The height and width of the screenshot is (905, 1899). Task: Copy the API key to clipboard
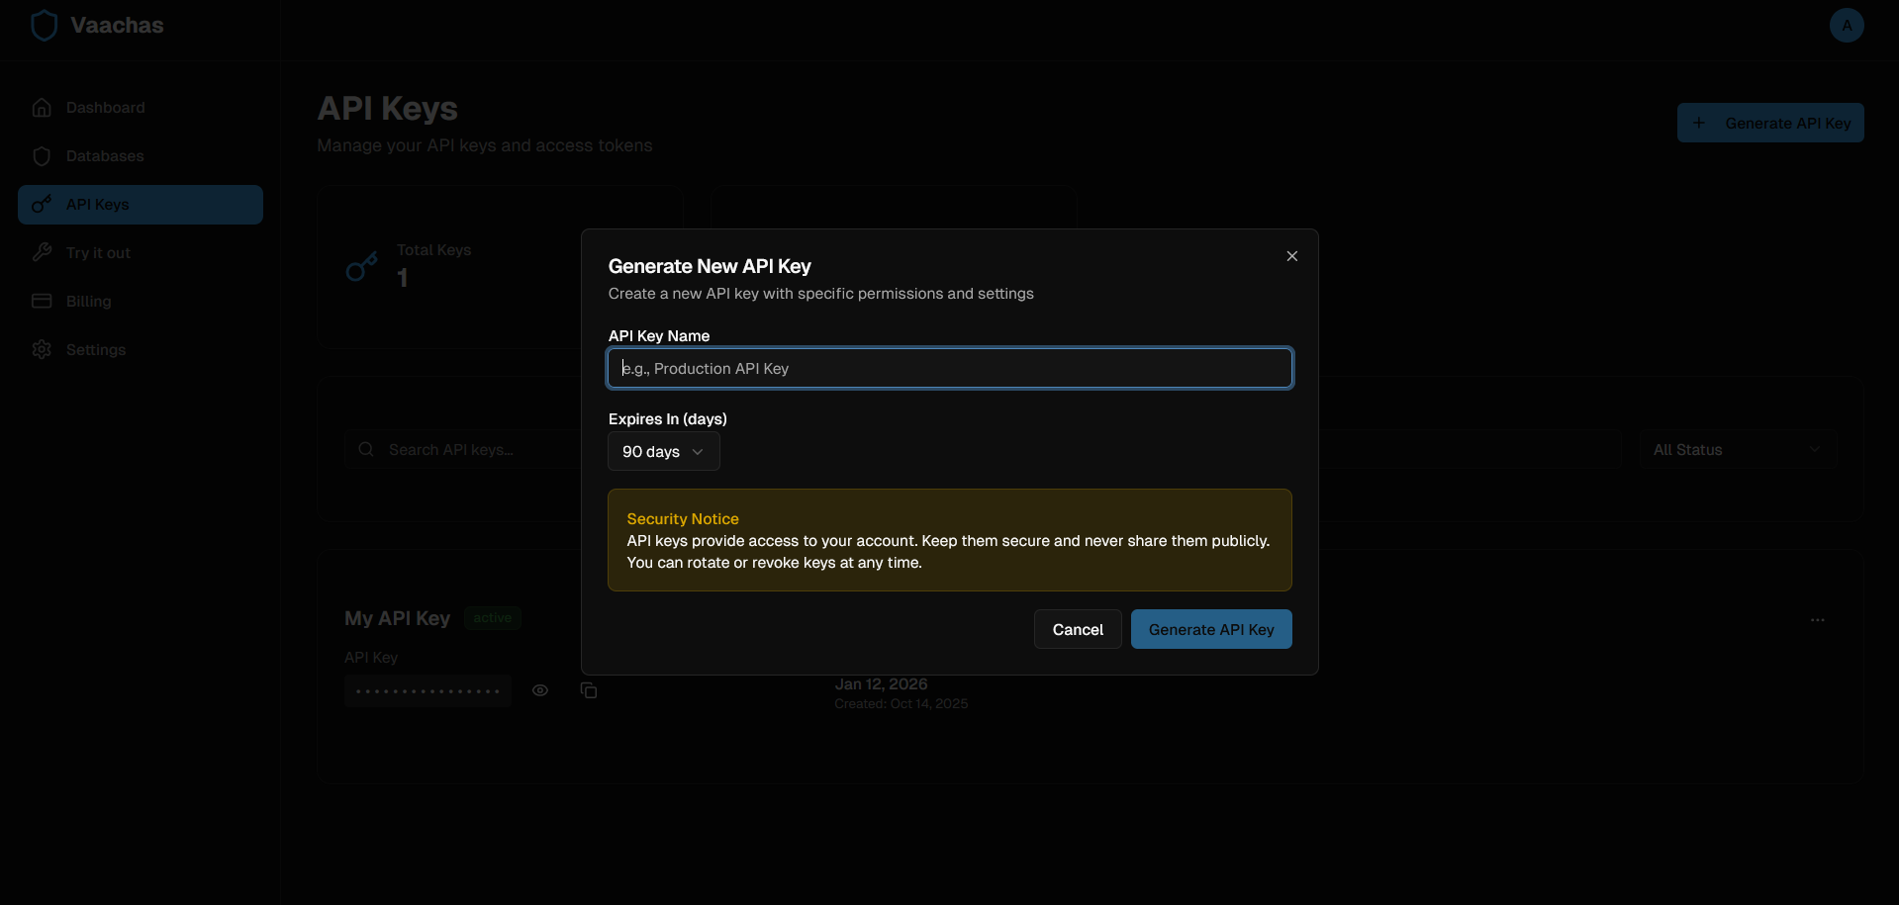[x=589, y=690]
